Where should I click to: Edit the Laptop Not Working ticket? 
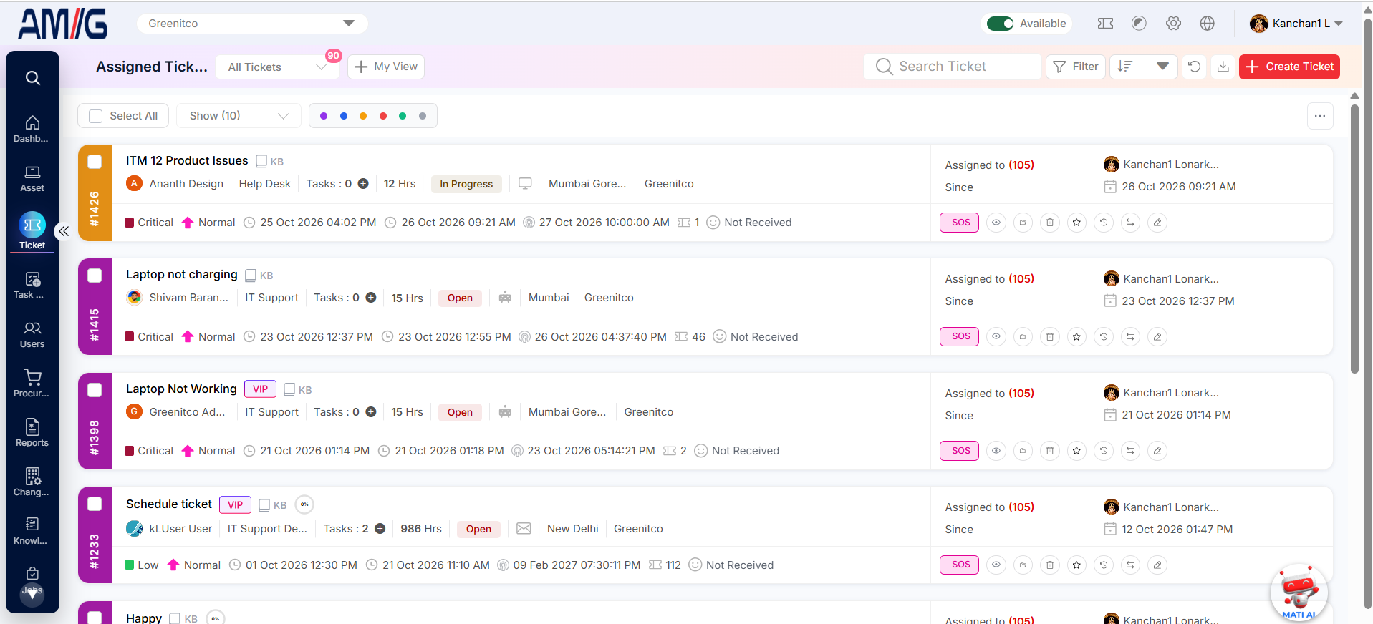point(1157,451)
